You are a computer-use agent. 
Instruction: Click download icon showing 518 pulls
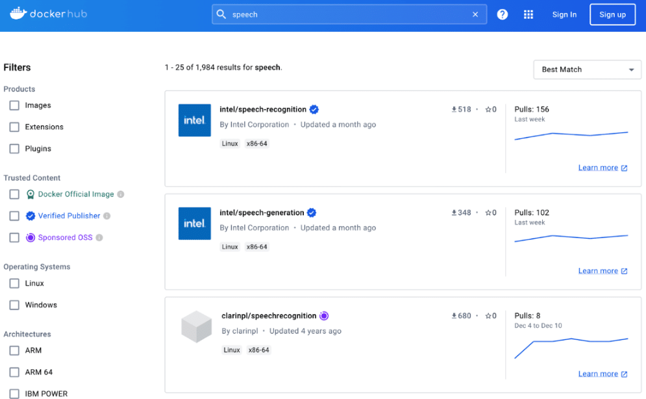[x=454, y=110]
